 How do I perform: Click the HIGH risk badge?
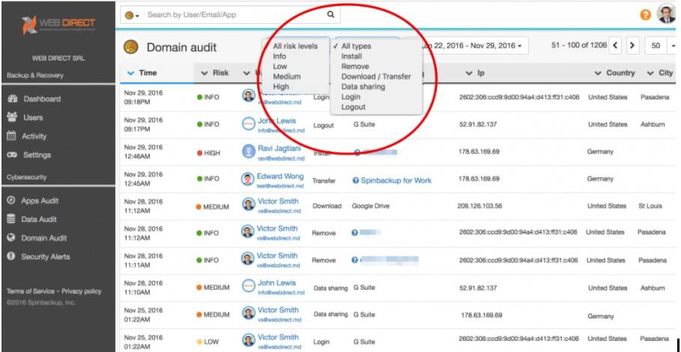208,153
